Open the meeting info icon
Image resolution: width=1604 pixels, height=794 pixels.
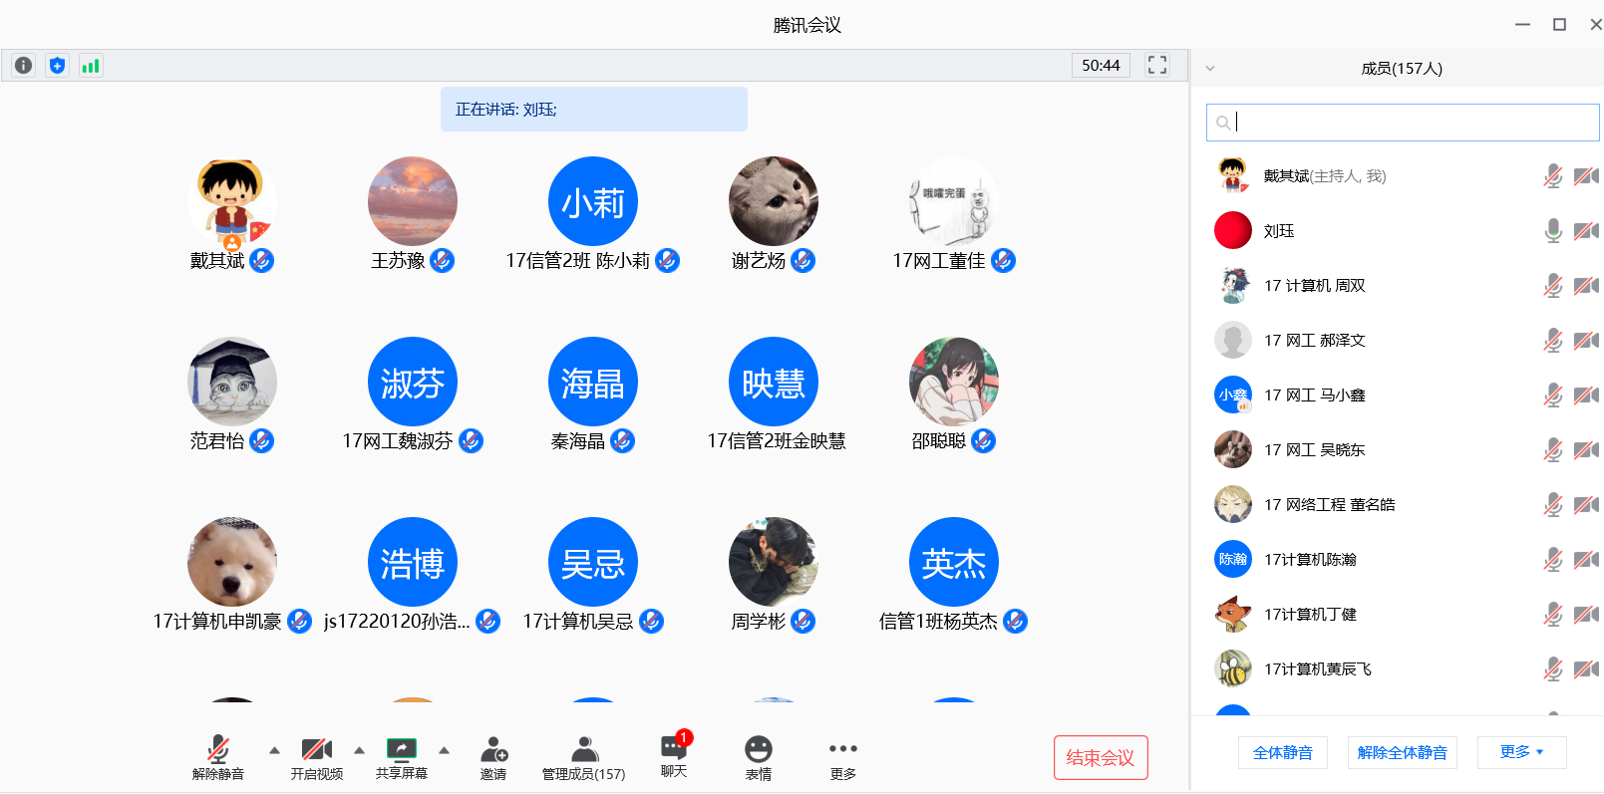coord(23,66)
